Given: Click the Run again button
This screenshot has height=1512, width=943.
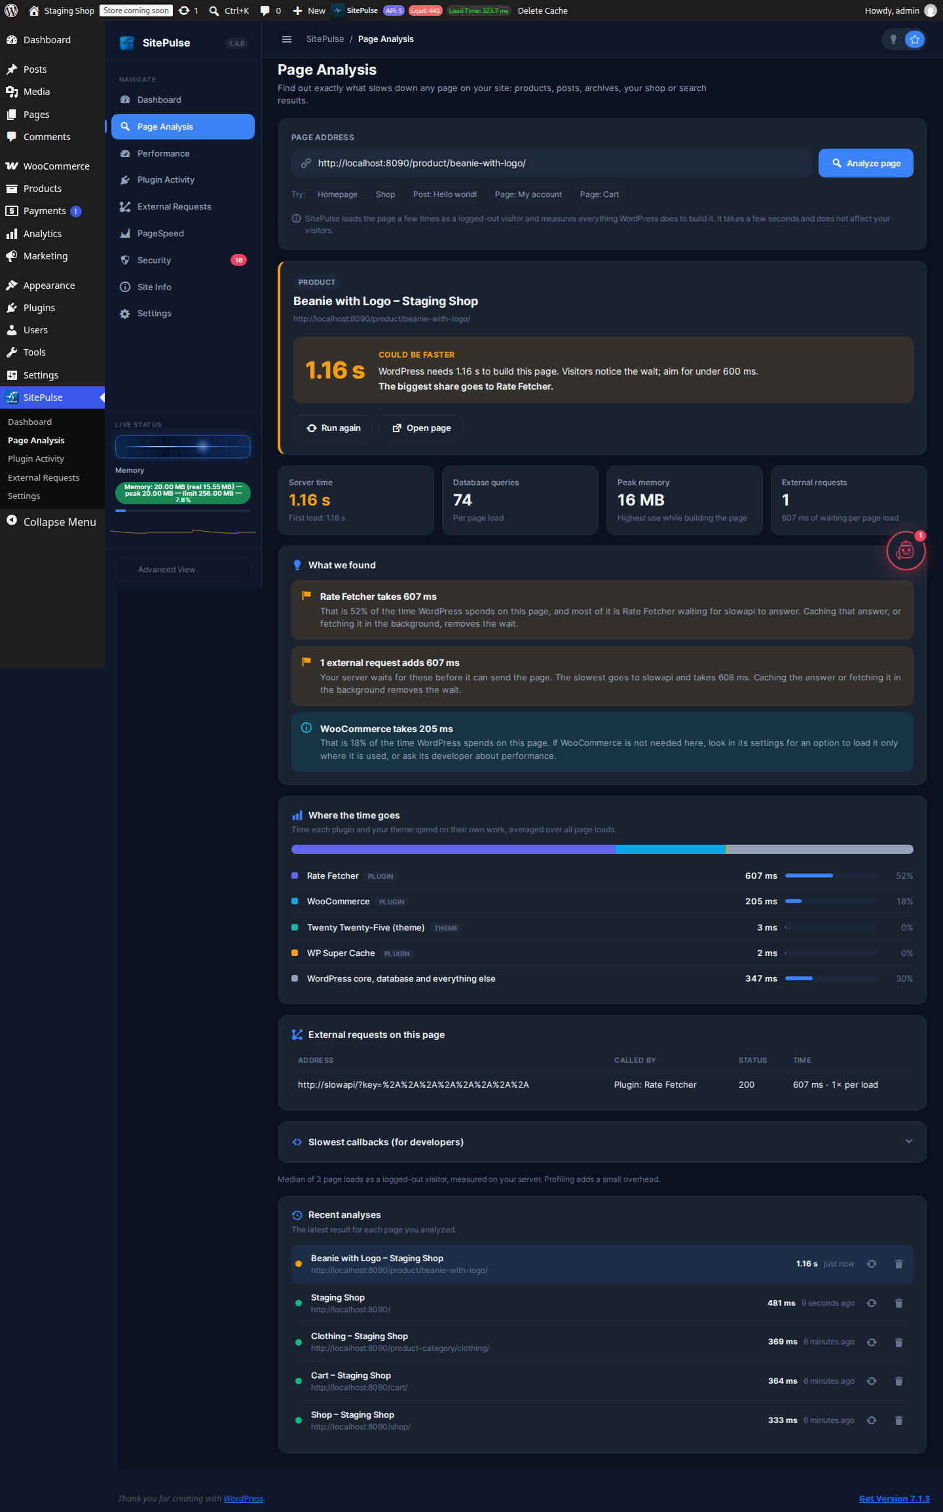Looking at the screenshot, I should 333,428.
